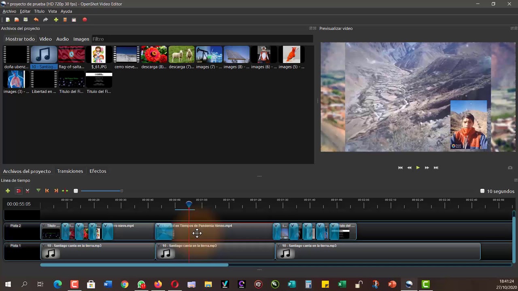Select the Razor scissors tool on timeline
518x291 pixels.
(x=28, y=191)
